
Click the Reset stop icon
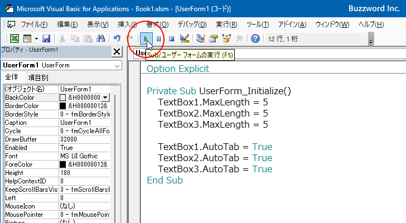point(171,39)
